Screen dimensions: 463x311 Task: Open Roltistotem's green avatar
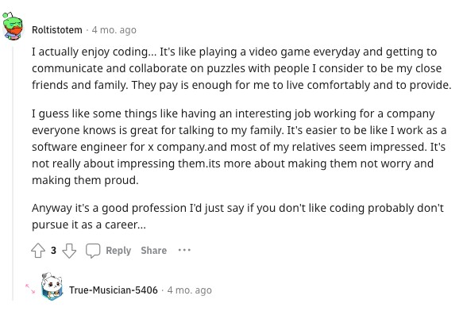pos(12,26)
